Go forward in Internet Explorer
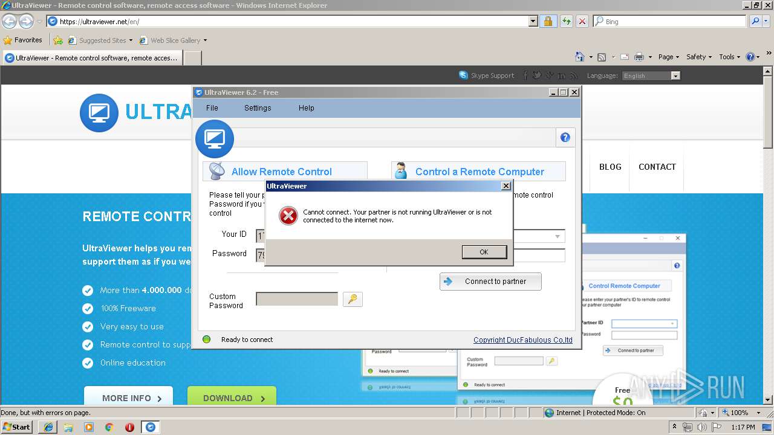This screenshot has width=774, height=435. click(26, 22)
